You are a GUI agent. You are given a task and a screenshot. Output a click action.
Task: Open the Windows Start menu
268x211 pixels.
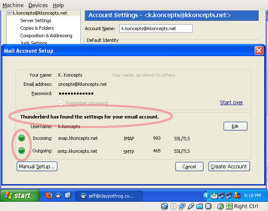click(20, 196)
